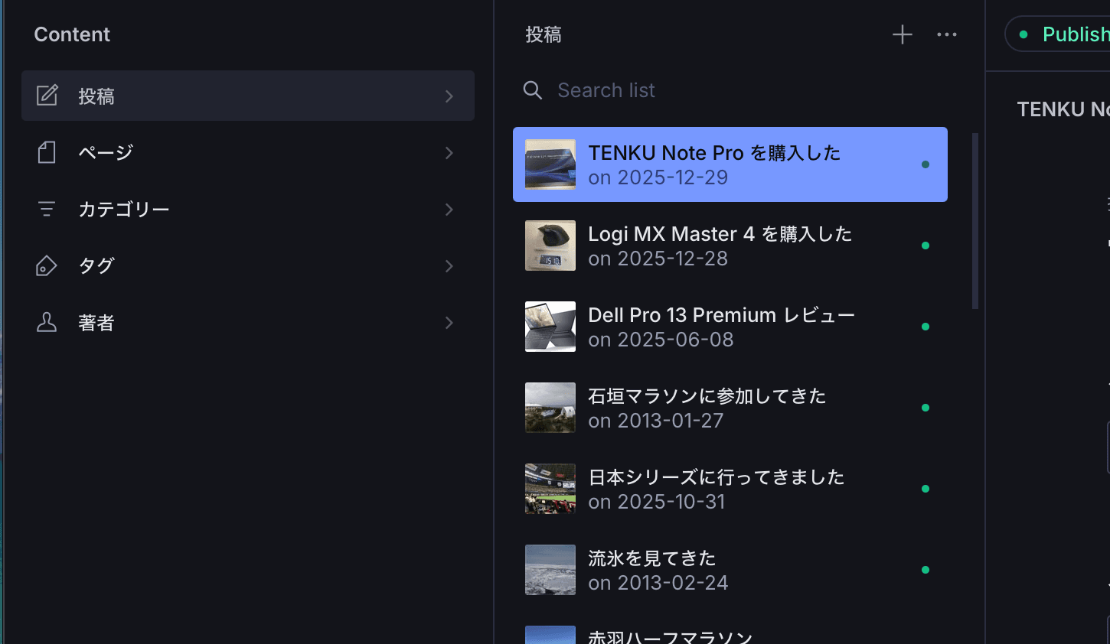Viewport: 1110px width, 644px height.
Task: Click the 著者 person icon
Action: pos(47,322)
